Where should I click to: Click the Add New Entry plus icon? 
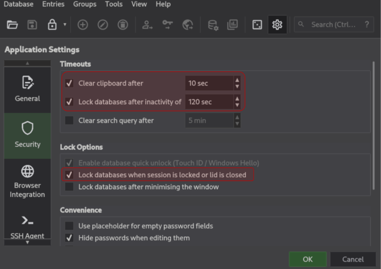click(x=83, y=25)
